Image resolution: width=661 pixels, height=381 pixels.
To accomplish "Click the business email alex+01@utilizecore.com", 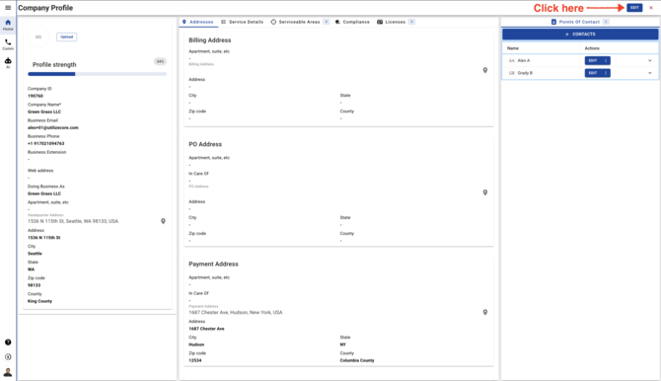I will (x=53, y=128).
